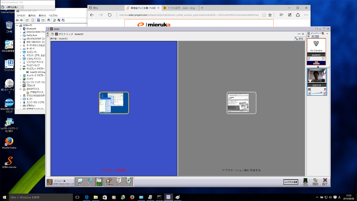Click the アプリケーション毎に共有する label
Screen dimensions: 357x201
tap(241, 170)
